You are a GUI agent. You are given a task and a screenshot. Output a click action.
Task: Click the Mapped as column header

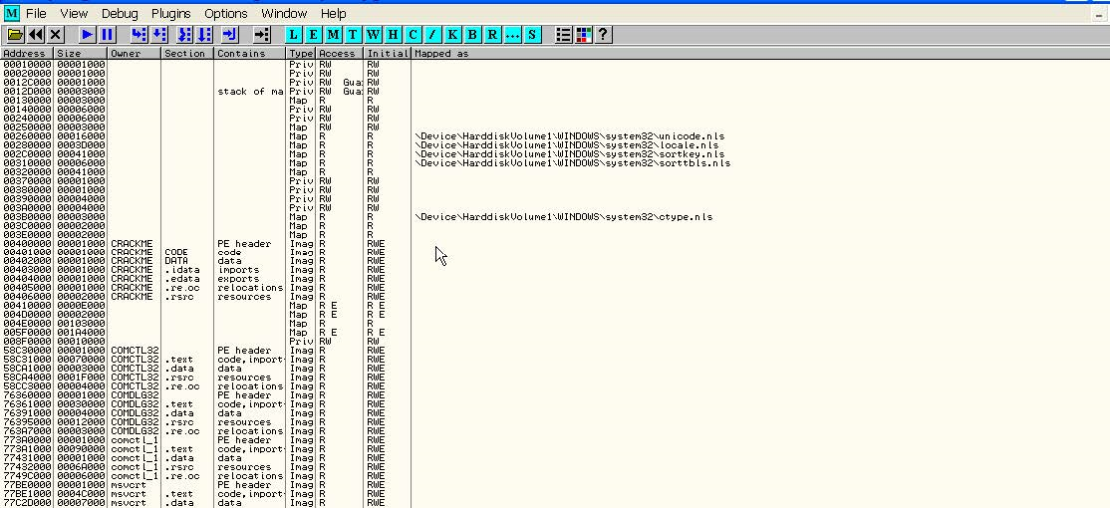[761, 53]
